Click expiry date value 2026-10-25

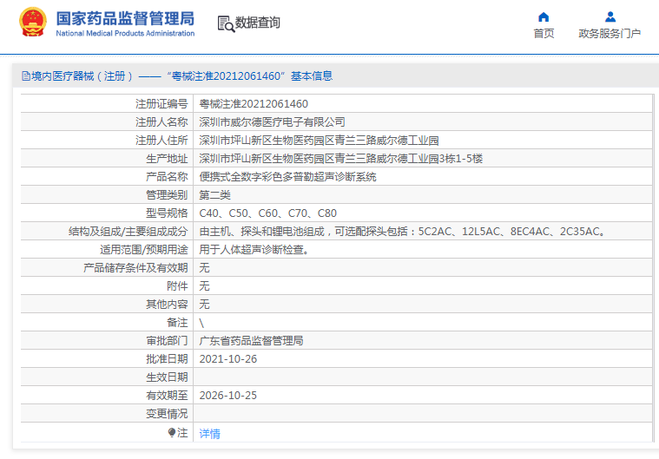tap(228, 396)
